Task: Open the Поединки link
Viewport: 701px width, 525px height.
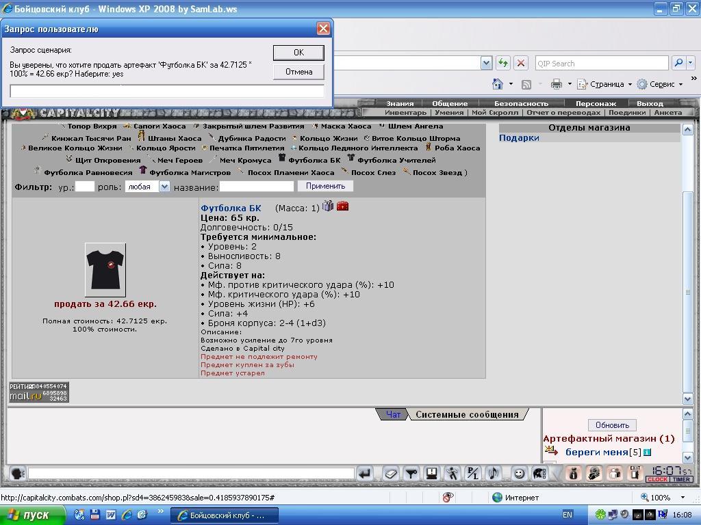Action: tap(627, 113)
